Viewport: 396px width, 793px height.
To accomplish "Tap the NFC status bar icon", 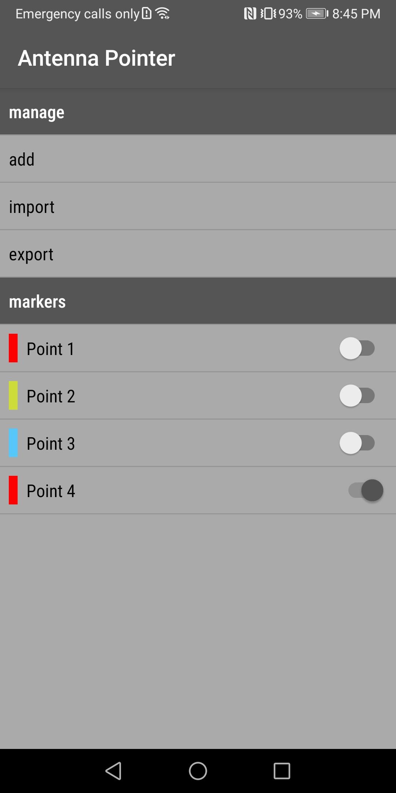I will [250, 14].
